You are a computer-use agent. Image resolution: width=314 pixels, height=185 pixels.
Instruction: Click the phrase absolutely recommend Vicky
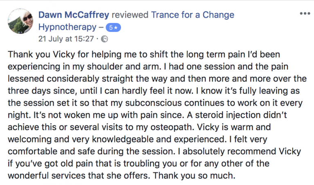pos(242,151)
